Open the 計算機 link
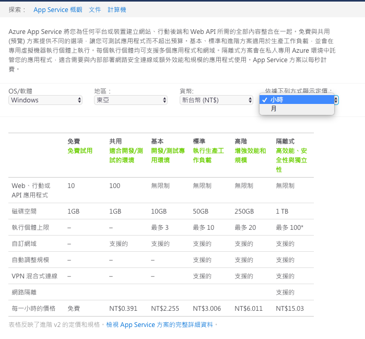Viewport: 365px width, 339px height. [x=116, y=10]
